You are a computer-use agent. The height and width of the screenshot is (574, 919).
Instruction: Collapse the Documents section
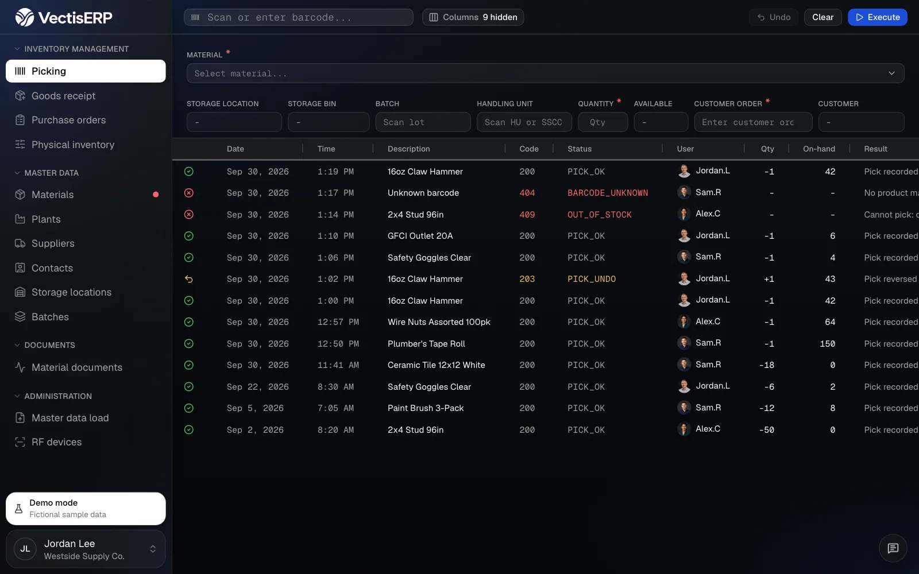click(44, 345)
